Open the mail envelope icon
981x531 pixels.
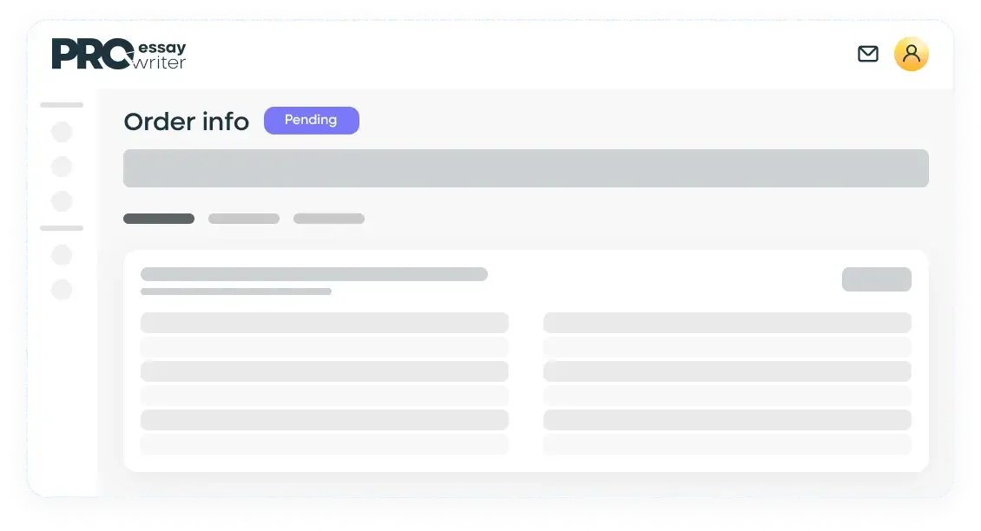tap(868, 54)
